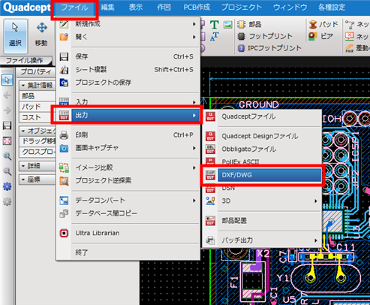
Task: Click the フットプリント toolbar button
Action: coord(265,36)
